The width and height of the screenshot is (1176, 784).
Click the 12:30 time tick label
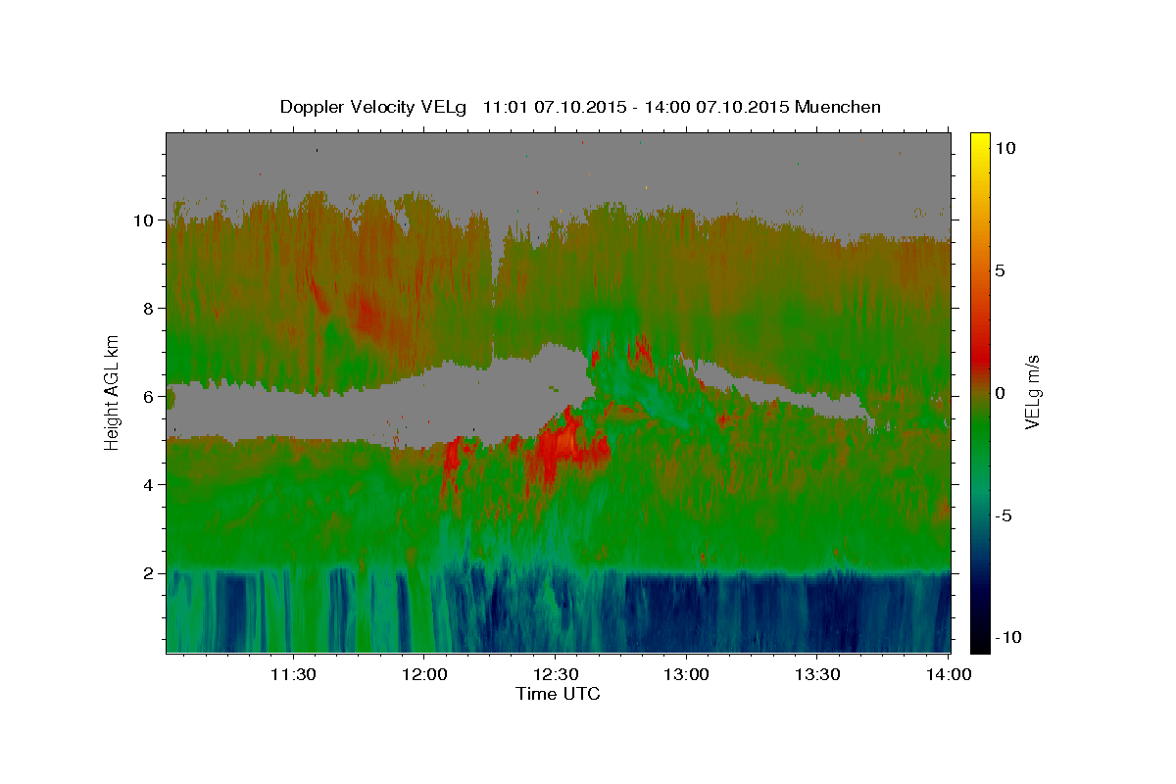pos(555,675)
